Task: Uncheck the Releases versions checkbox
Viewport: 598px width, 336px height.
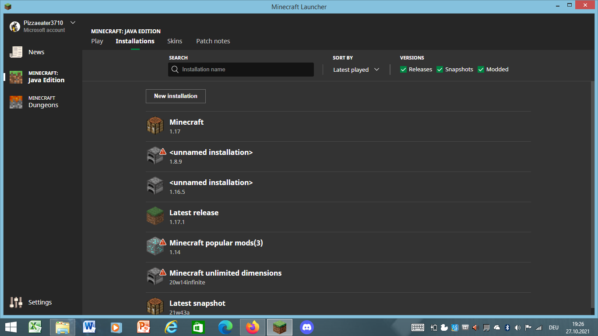Action: coord(404,70)
